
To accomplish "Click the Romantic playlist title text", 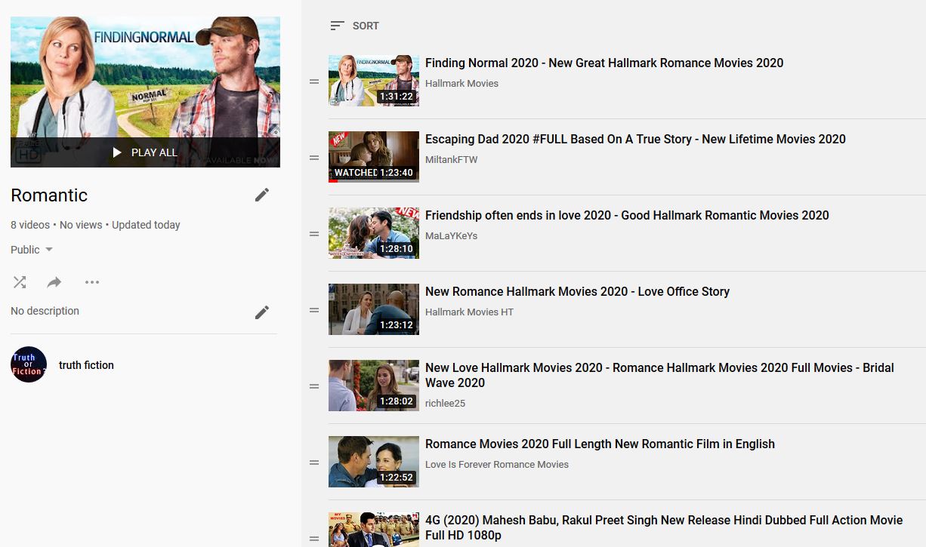I will [49, 195].
